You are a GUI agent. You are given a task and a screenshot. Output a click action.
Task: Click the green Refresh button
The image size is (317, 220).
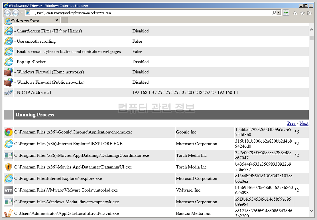pos(286,13)
